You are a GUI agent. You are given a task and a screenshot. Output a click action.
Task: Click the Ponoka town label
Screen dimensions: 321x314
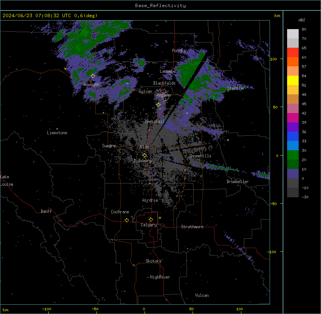pos(179,51)
